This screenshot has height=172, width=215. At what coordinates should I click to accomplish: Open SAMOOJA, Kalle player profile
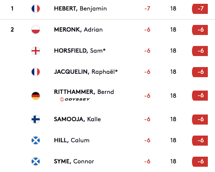click(x=77, y=119)
